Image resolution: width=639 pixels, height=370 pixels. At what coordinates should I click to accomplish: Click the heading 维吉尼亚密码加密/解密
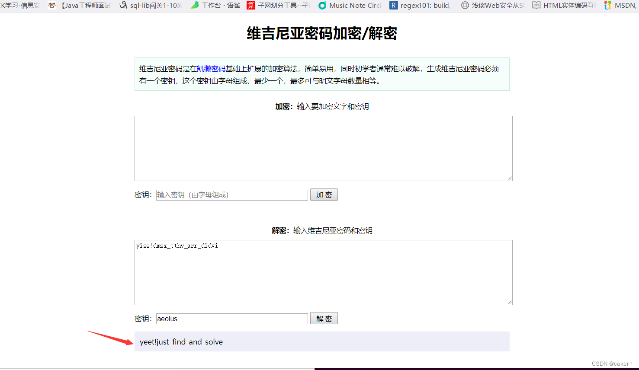(322, 33)
